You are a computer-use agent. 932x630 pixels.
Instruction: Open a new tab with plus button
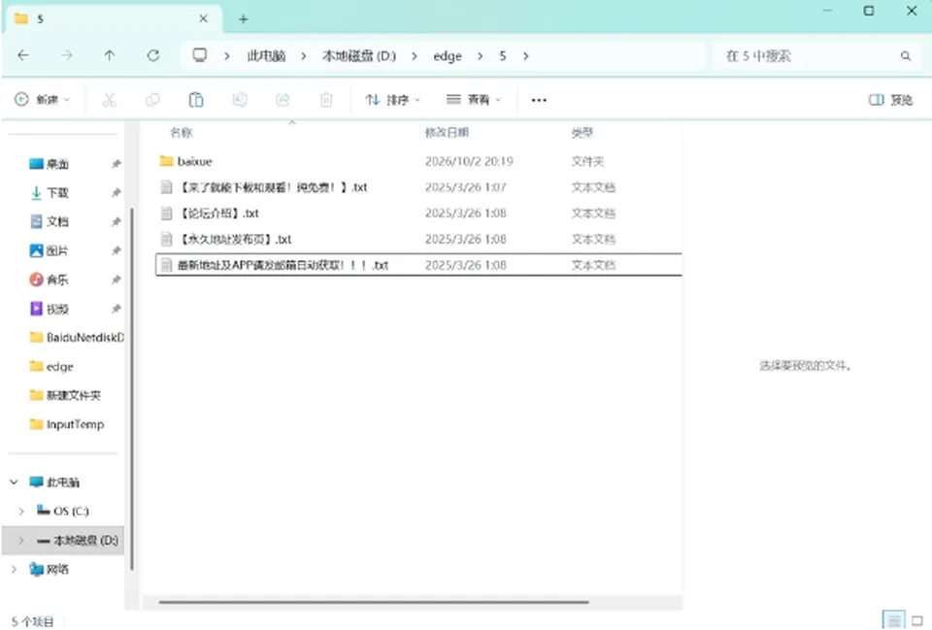click(x=243, y=19)
